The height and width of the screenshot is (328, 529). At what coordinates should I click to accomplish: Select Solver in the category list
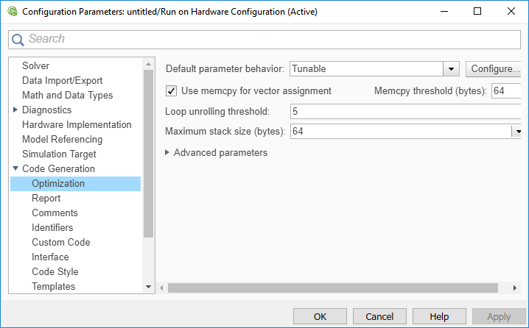pos(35,66)
